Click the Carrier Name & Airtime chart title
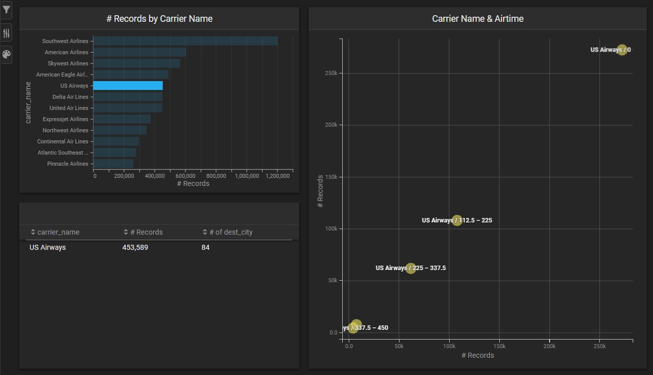653x375 pixels. [x=478, y=19]
